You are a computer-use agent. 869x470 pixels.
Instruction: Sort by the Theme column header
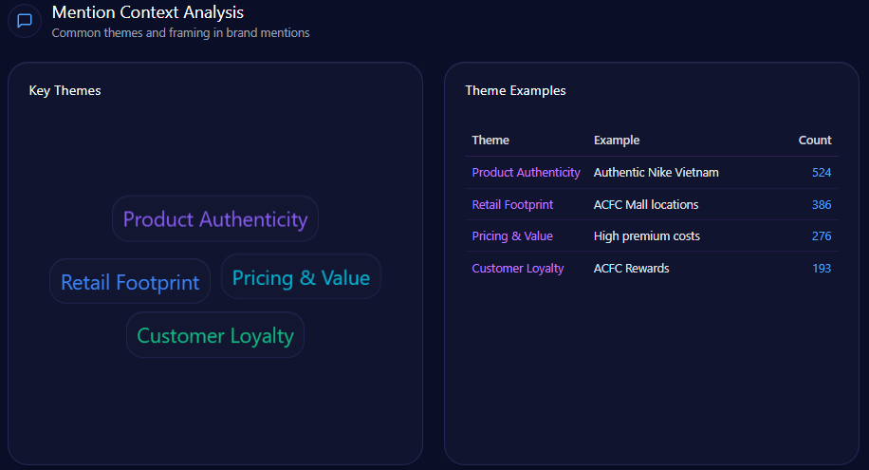[490, 141]
